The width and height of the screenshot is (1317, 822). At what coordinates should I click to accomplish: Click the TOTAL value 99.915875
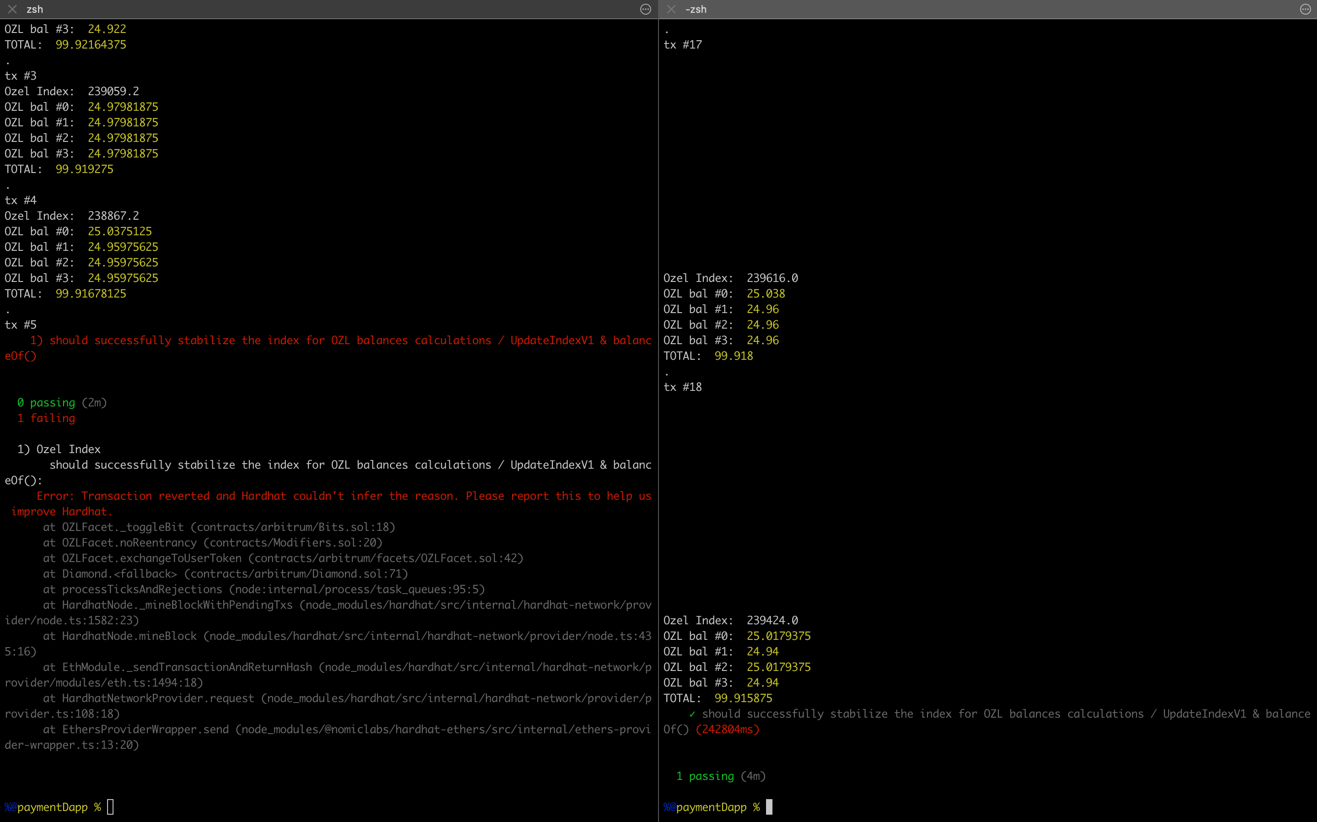743,698
